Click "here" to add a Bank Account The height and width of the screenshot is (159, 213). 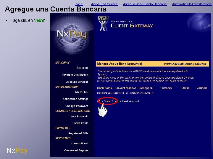(108, 101)
